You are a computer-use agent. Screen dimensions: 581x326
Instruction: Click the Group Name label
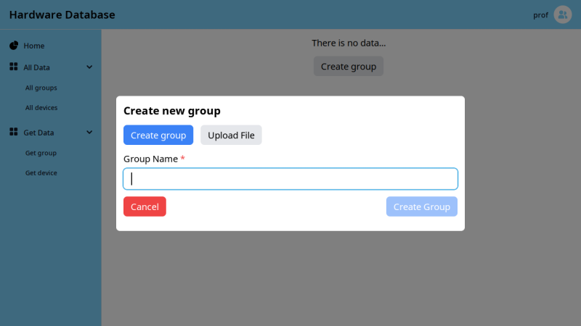coord(150,159)
